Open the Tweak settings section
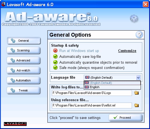Viewport: 150px width, 129px height. tap(24, 90)
